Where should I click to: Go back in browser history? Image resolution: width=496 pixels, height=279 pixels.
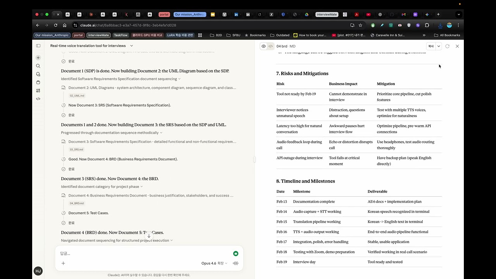(38, 25)
